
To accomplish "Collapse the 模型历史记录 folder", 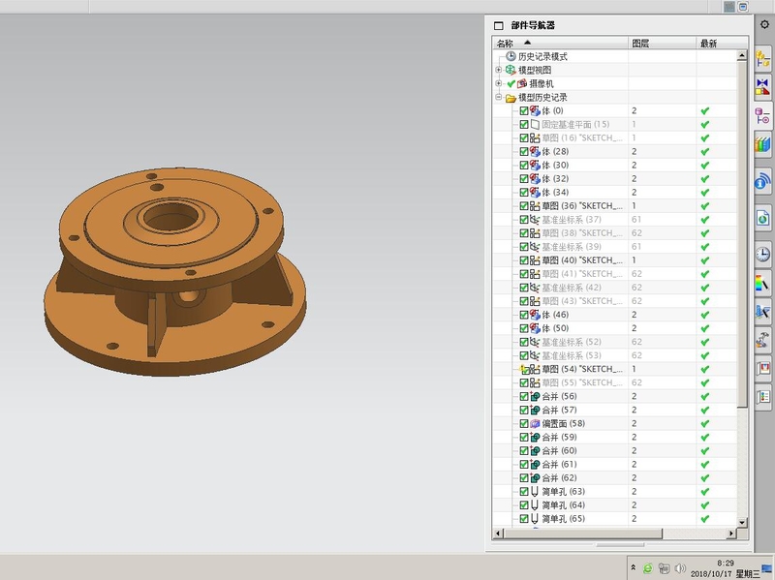I will coord(499,97).
